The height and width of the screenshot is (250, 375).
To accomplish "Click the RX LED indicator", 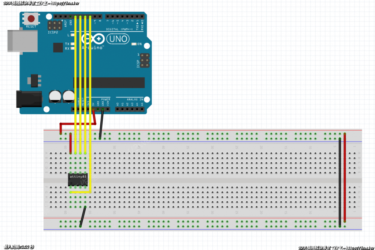I will pyautogui.click(x=73, y=48).
